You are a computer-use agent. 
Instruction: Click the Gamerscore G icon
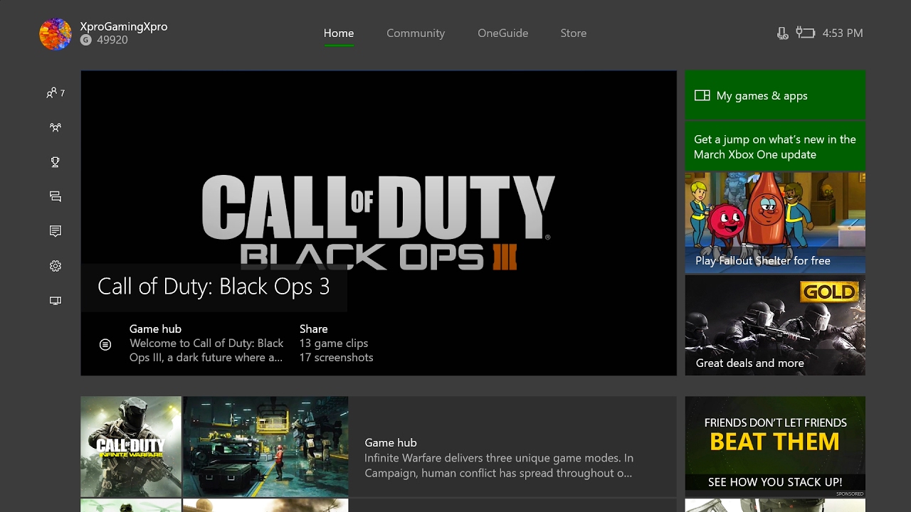point(86,41)
